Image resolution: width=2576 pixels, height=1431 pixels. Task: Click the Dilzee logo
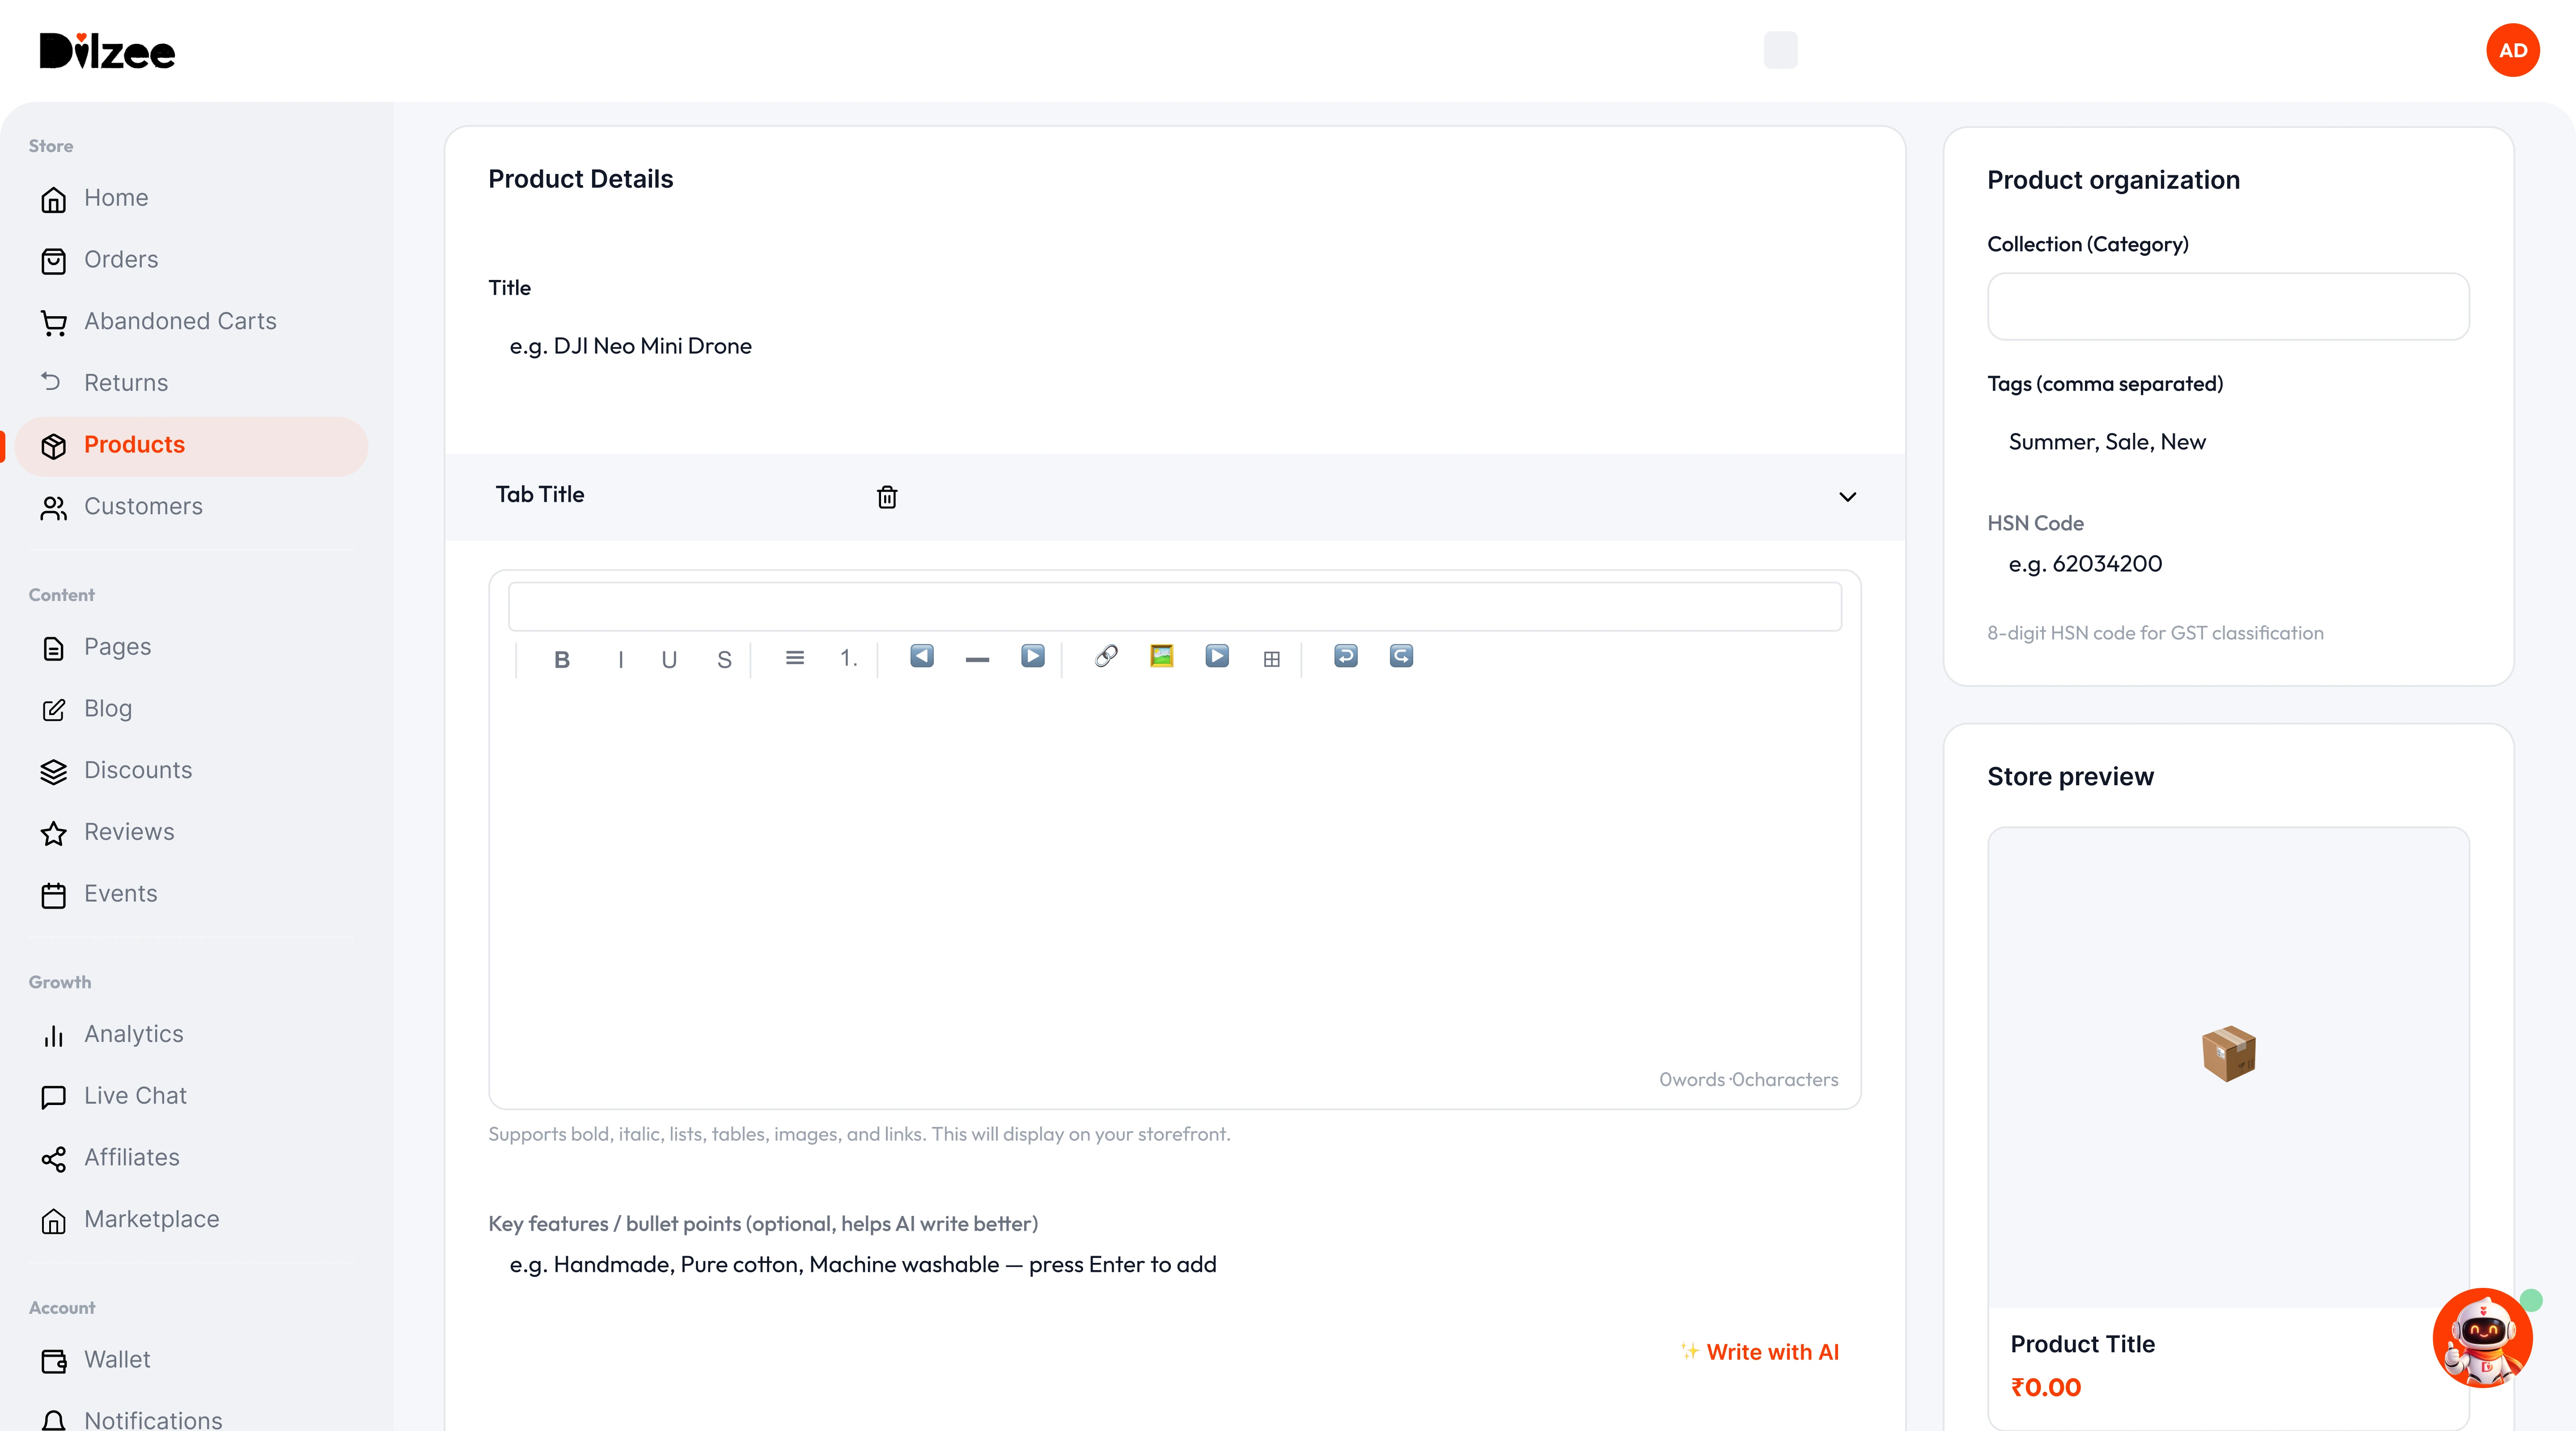pyautogui.click(x=107, y=51)
